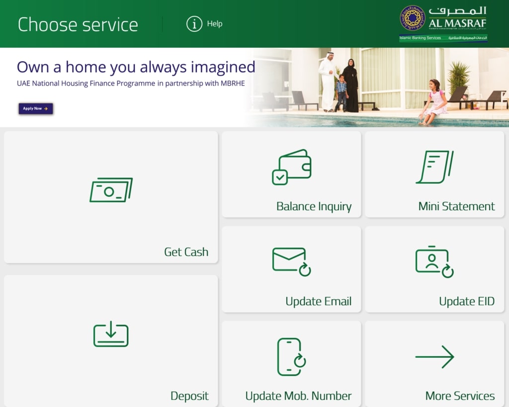Open the More Services label
This screenshot has height=407, width=509.
pyautogui.click(x=460, y=396)
